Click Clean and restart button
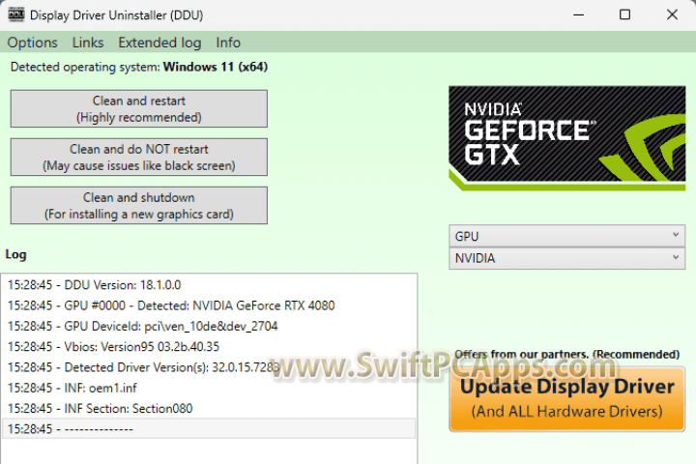 [139, 109]
